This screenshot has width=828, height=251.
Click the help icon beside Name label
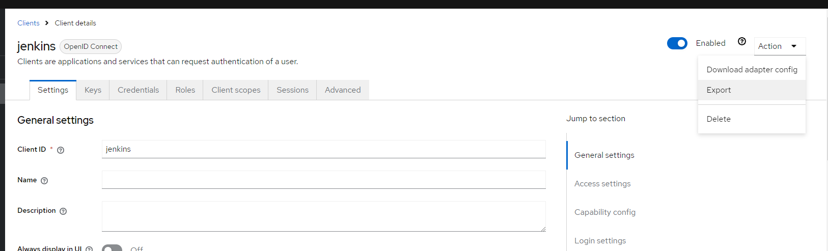coord(44,181)
